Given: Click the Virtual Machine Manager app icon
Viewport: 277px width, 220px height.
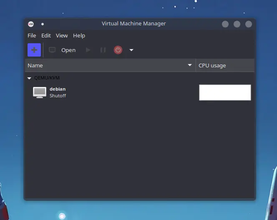Looking at the screenshot, I should click(x=31, y=24).
